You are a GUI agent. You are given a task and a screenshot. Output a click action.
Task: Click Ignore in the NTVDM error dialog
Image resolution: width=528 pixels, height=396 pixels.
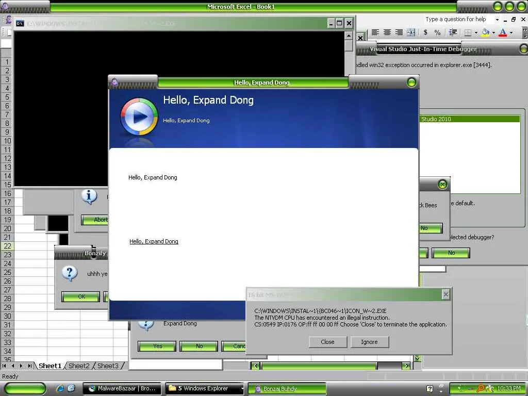tap(369, 342)
